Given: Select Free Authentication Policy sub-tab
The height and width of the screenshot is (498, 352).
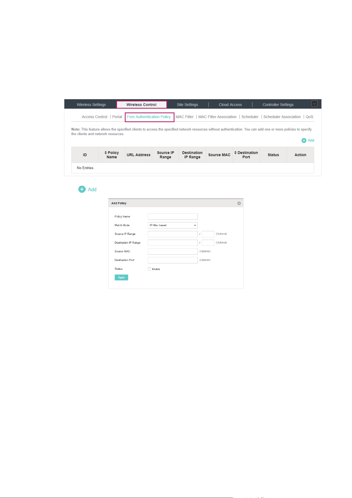Looking at the screenshot, I should 149,117.
